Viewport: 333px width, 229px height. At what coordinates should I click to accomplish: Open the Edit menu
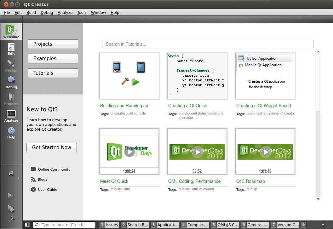pos(18,13)
